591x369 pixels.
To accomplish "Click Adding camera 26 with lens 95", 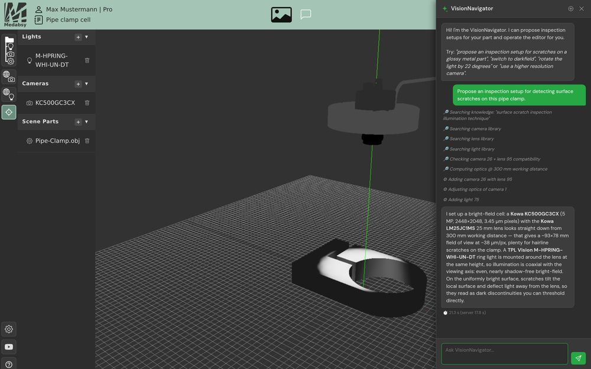I will [x=478, y=179].
